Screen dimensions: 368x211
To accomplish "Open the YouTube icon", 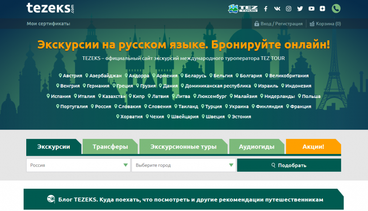I will click(x=312, y=9).
